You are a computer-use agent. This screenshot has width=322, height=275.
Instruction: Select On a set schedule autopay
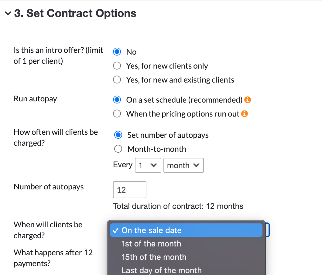pos(117,100)
